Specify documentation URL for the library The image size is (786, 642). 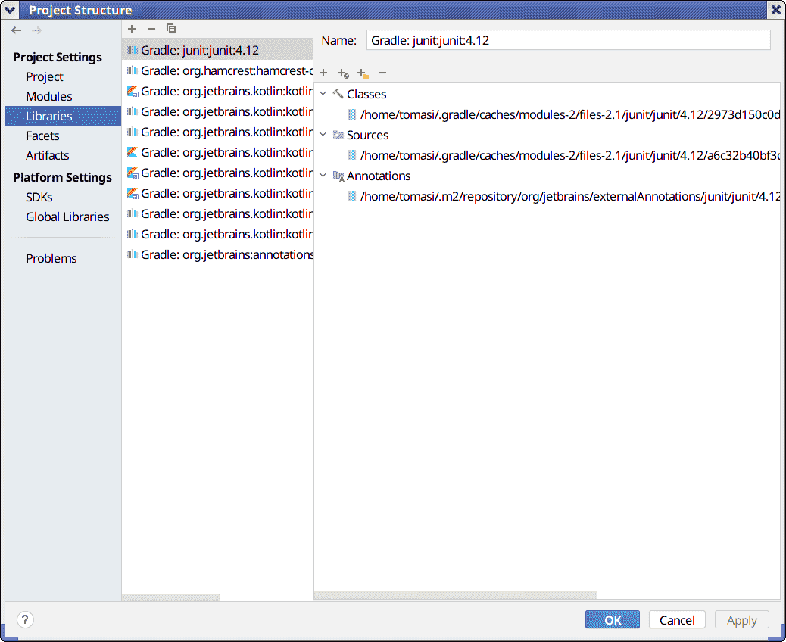click(343, 73)
